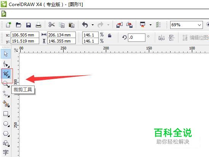
Task: Expand the Application Launcher dropdown arrow
Action: click(150, 25)
